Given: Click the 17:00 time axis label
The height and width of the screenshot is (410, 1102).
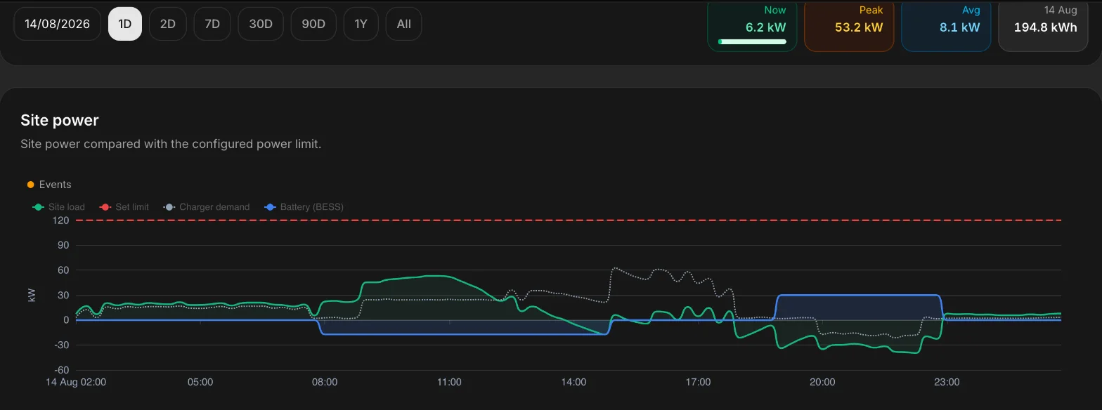Looking at the screenshot, I should point(698,383).
